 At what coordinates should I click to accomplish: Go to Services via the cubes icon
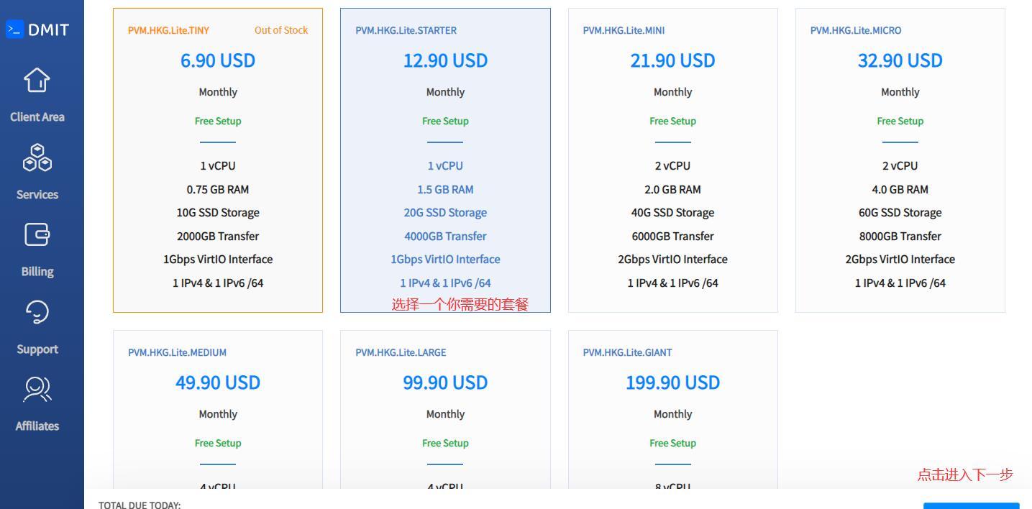pyautogui.click(x=37, y=158)
